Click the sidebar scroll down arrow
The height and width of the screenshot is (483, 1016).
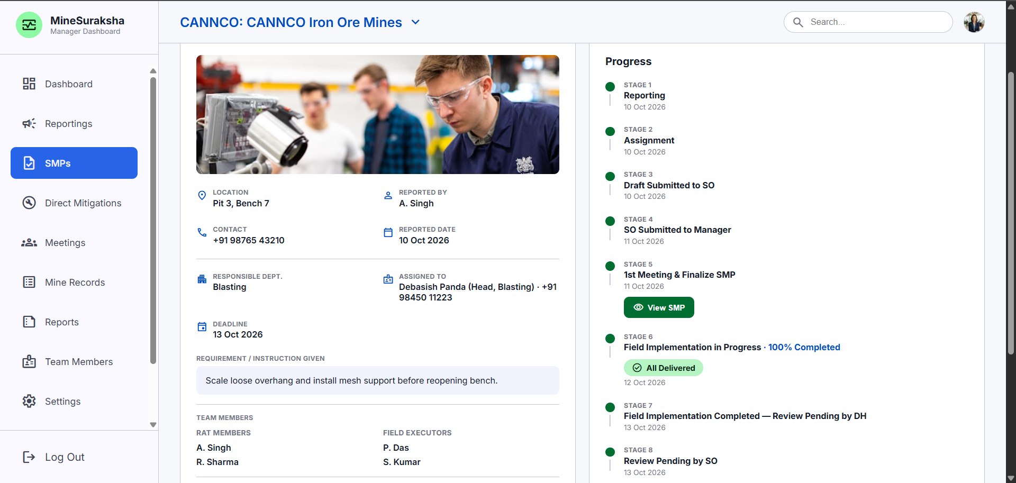[153, 425]
